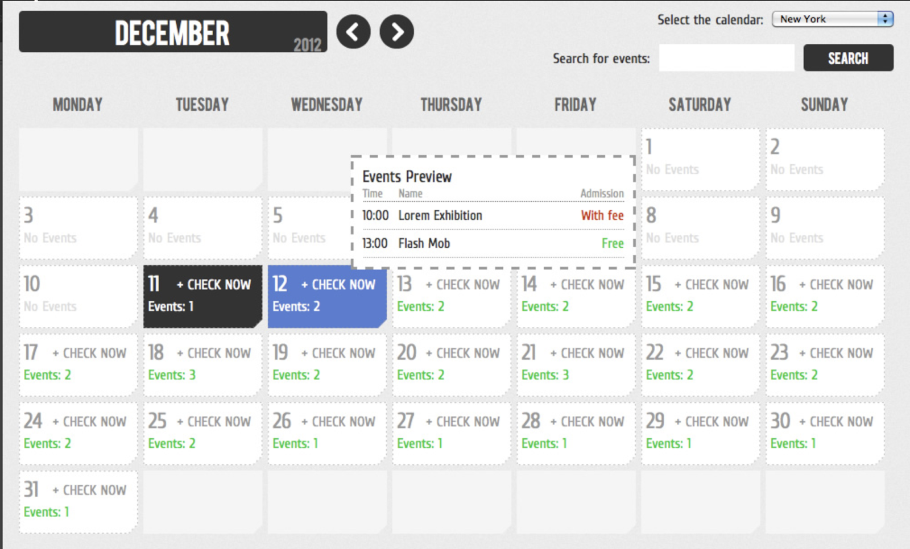Open Check Now for December 21

pyautogui.click(x=587, y=353)
